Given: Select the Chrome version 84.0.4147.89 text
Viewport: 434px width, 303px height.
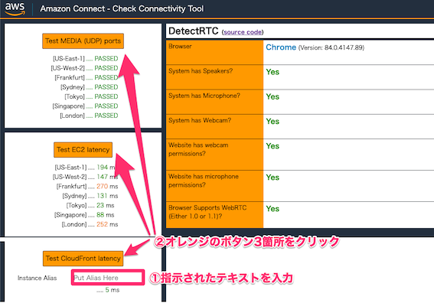Looking at the screenshot, I should pyautogui.click(x=331, y=47).
